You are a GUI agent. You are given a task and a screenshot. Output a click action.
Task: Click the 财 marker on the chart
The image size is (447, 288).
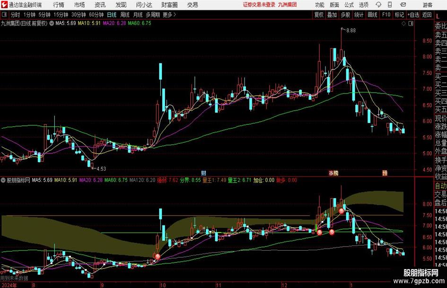(x=203, y=173)
